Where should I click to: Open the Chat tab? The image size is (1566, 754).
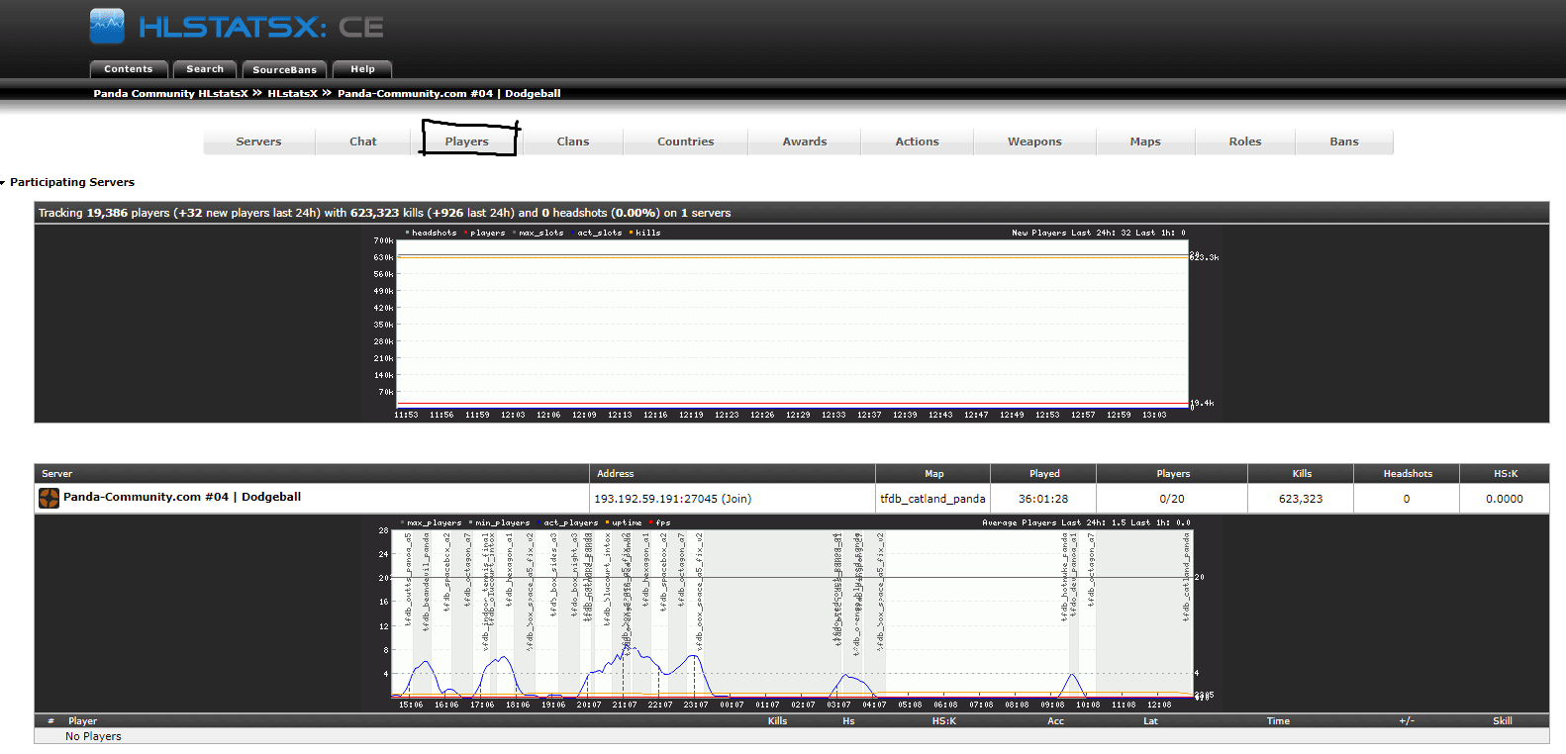[362, 141]
